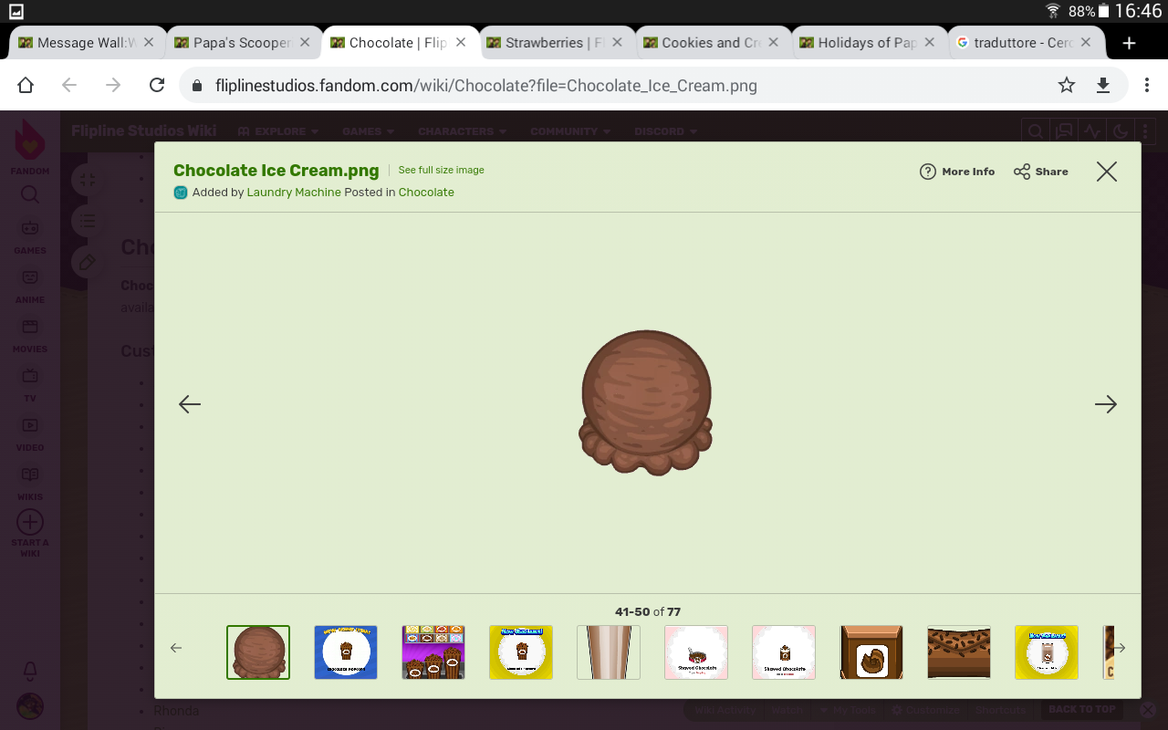
Task: View site info via the lock icon
Action: [196, 86]
